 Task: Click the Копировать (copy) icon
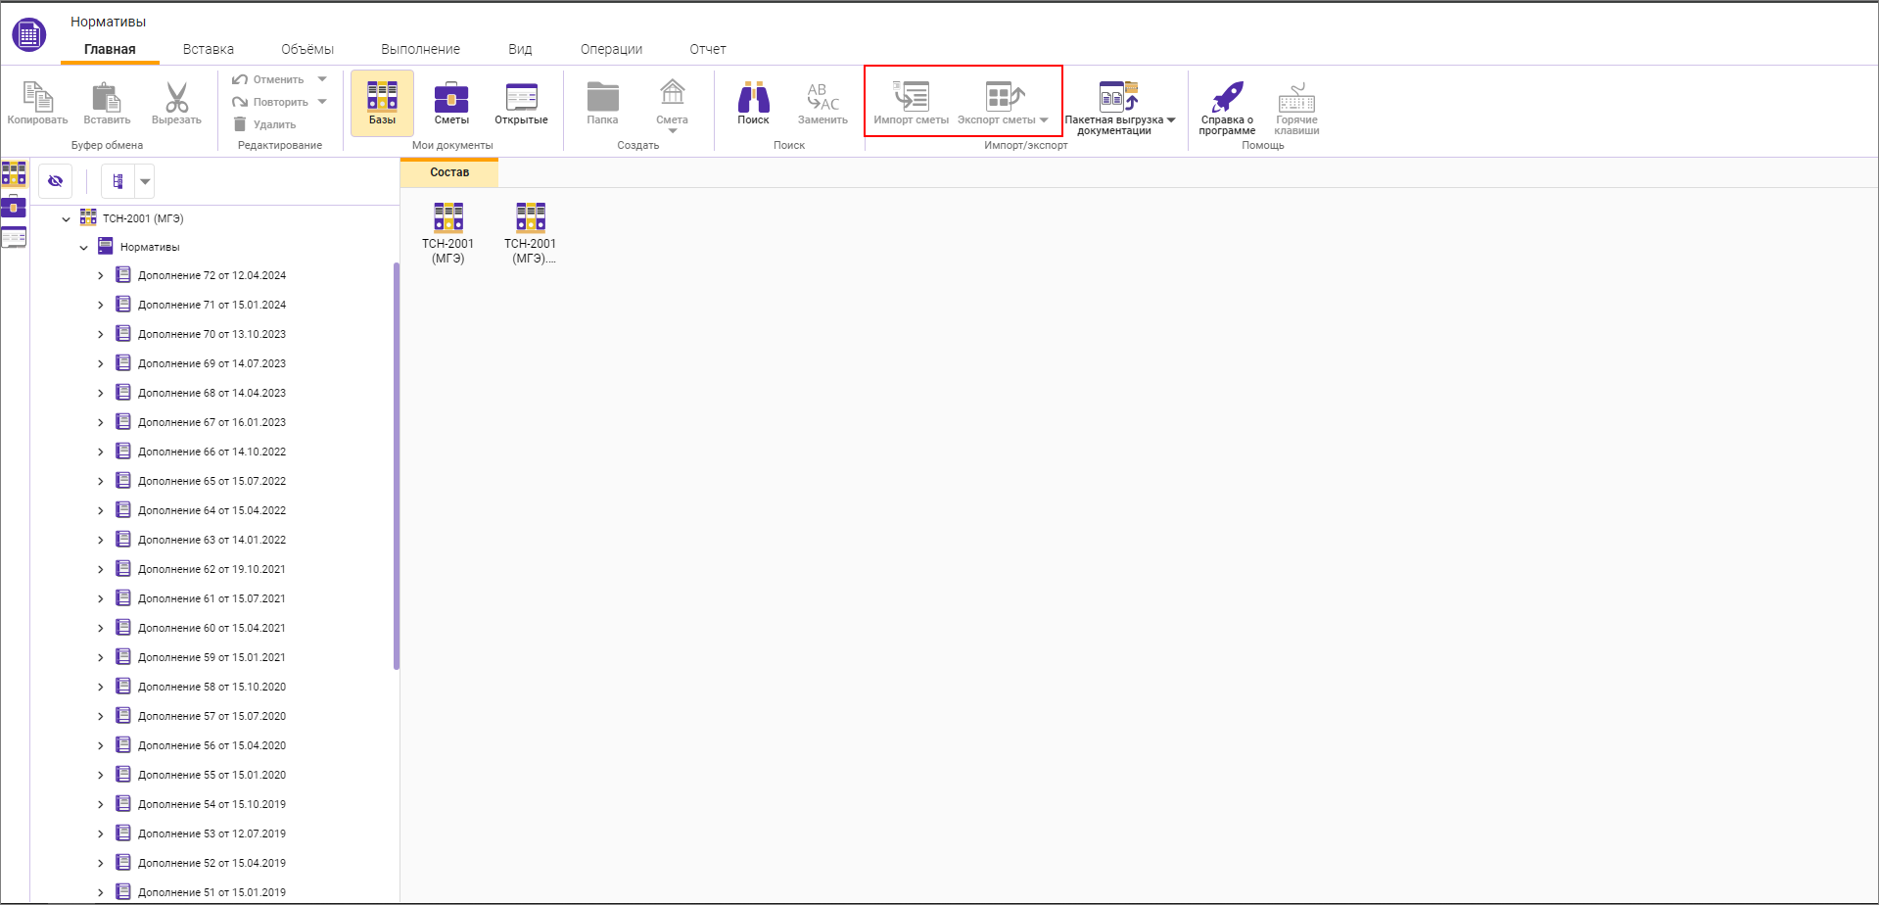37,97
